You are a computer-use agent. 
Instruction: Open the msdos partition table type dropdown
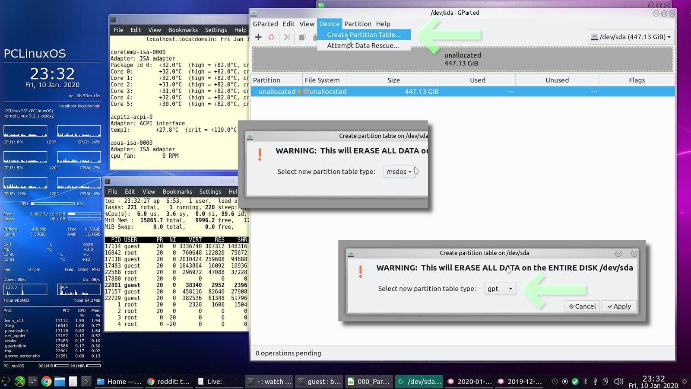(399, 172)
